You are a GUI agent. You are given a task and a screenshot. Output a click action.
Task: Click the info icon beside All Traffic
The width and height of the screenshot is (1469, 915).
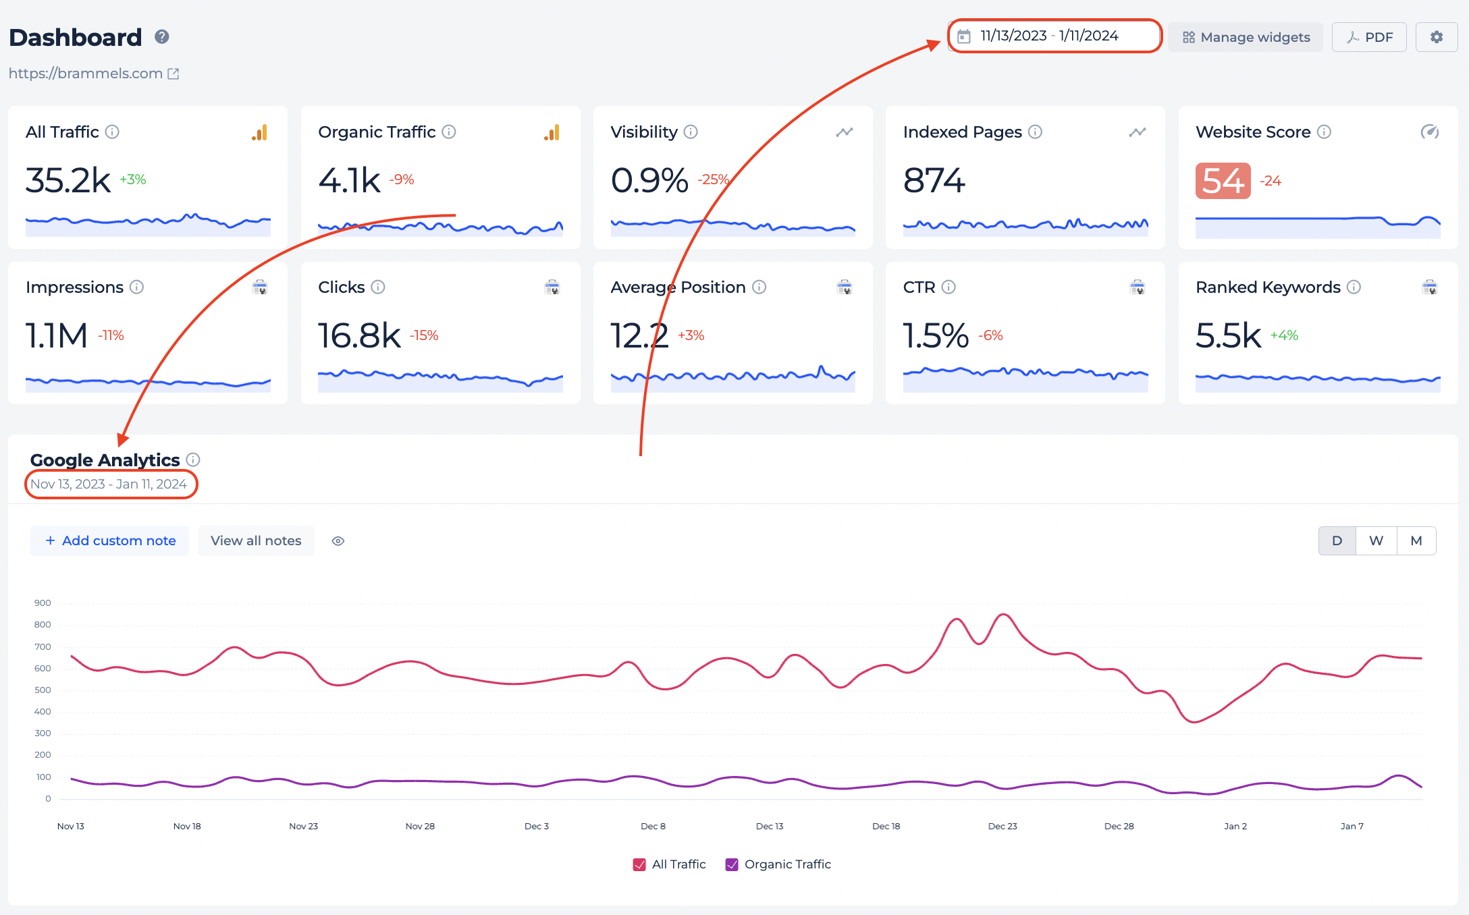pyautogui.click(x=113, y=132)
